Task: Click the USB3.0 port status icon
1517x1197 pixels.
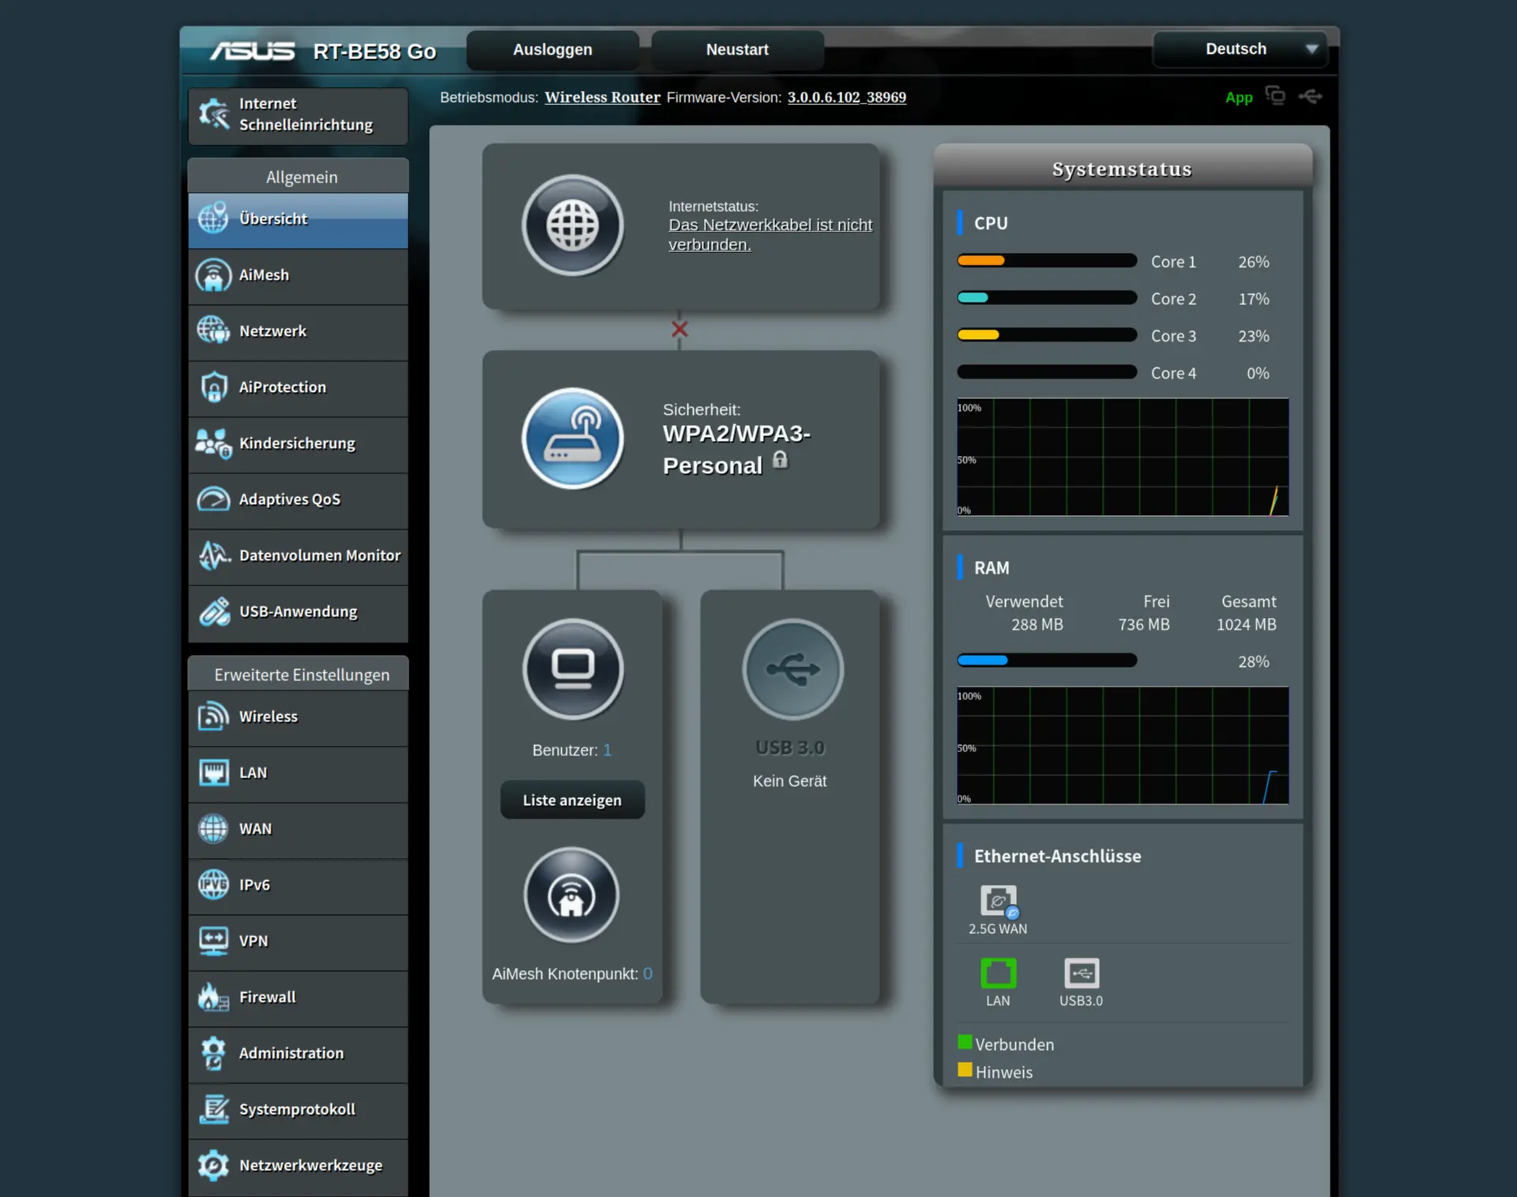Action: [x=1081, y=973]
